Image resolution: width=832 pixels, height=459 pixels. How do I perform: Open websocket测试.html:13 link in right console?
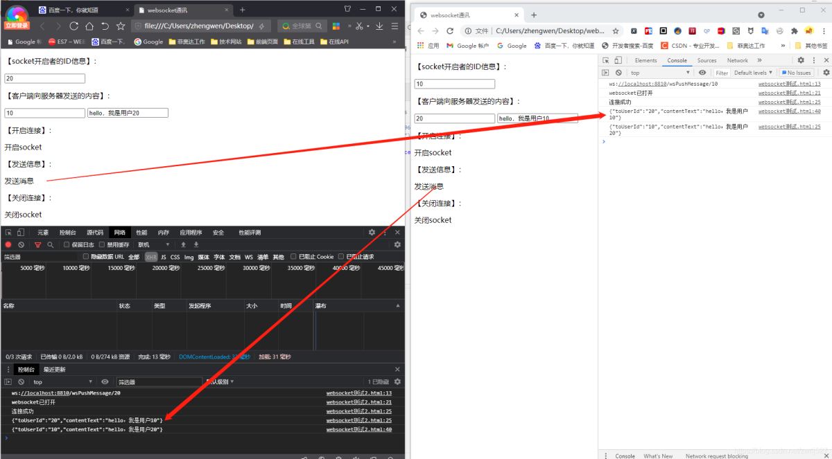(x=789, y=84)
